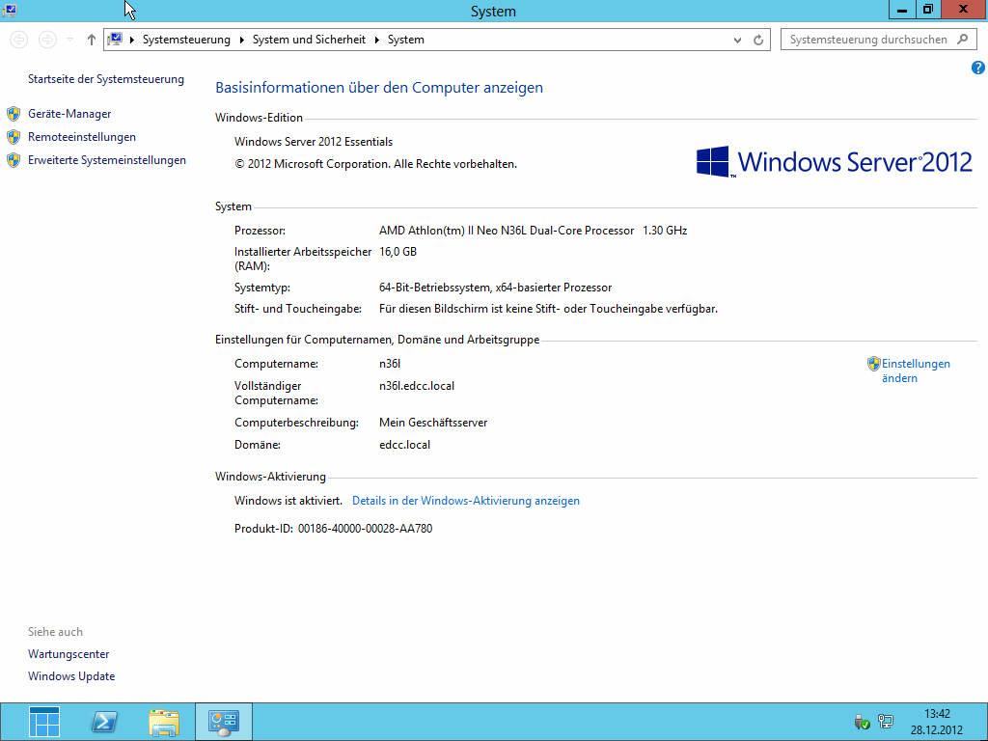Click the search magnifier icon
Viewport: 988px width, 741px height.
(x=963, y=39)
